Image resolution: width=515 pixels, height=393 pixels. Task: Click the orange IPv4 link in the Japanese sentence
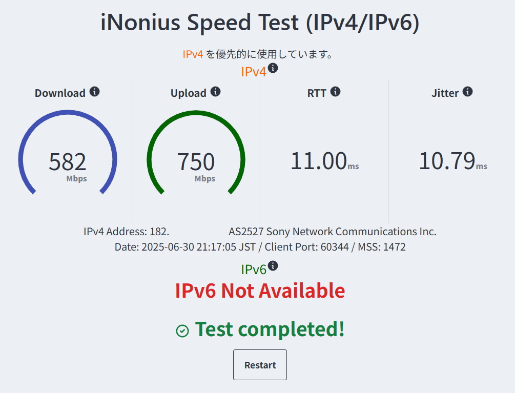[x=193, y=54]
